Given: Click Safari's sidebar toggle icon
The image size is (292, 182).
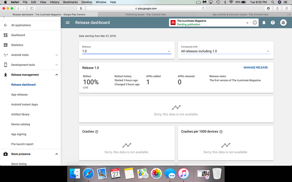Looking at the screenshot, I should pos(32,8).
